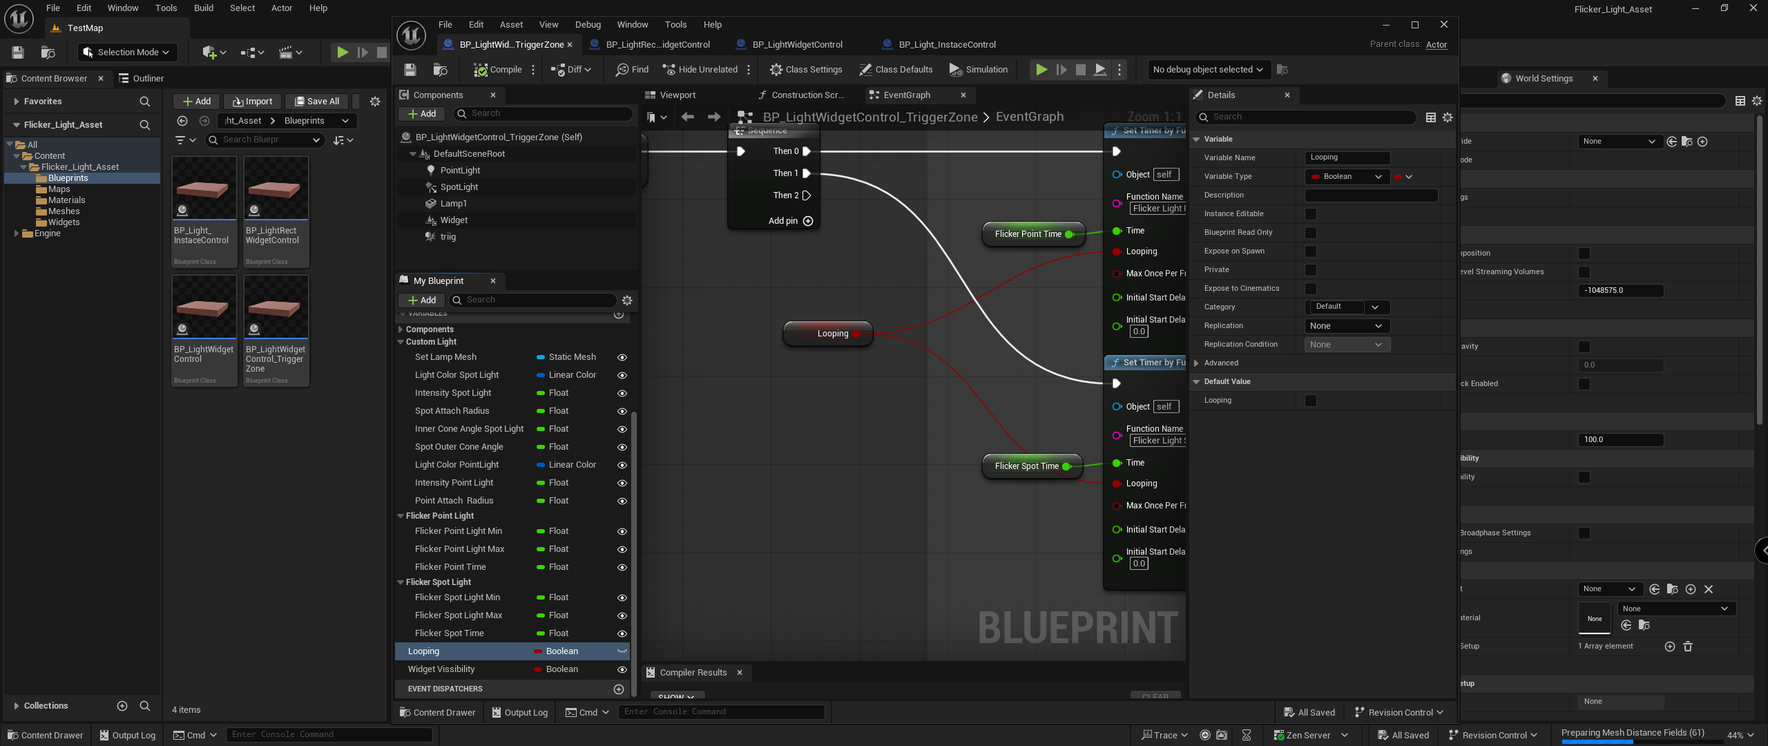Expand the Advanced section in Details

pos(1197,363)
